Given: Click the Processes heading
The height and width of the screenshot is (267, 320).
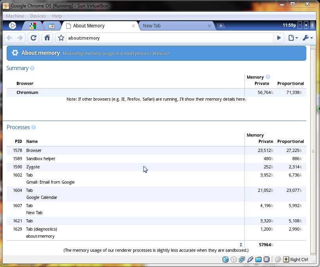Looking at the screenshot, I should click(18, 127).
